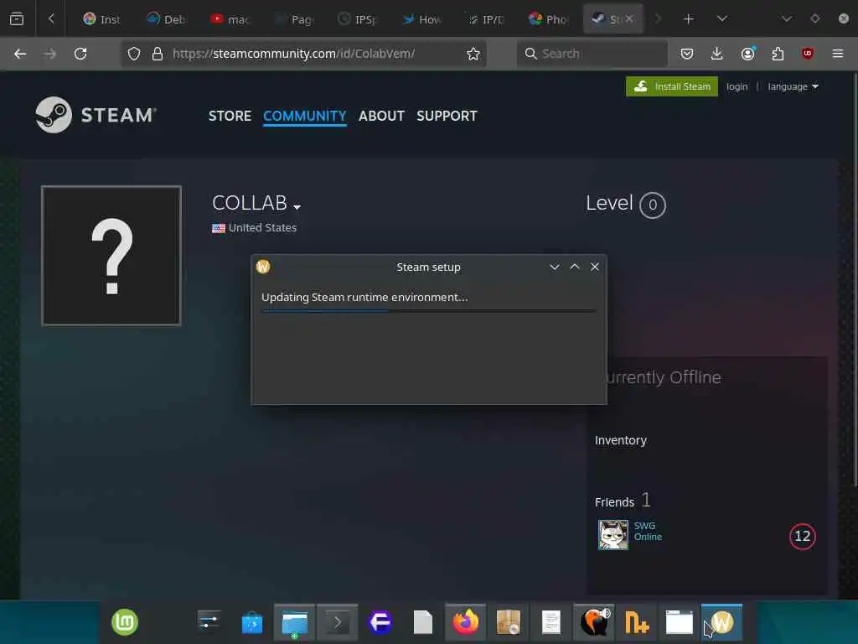Open the file manager window taskbar icon
Image resolution: width=858 pixels, height=644 pixels.
(x=294, y=623)
